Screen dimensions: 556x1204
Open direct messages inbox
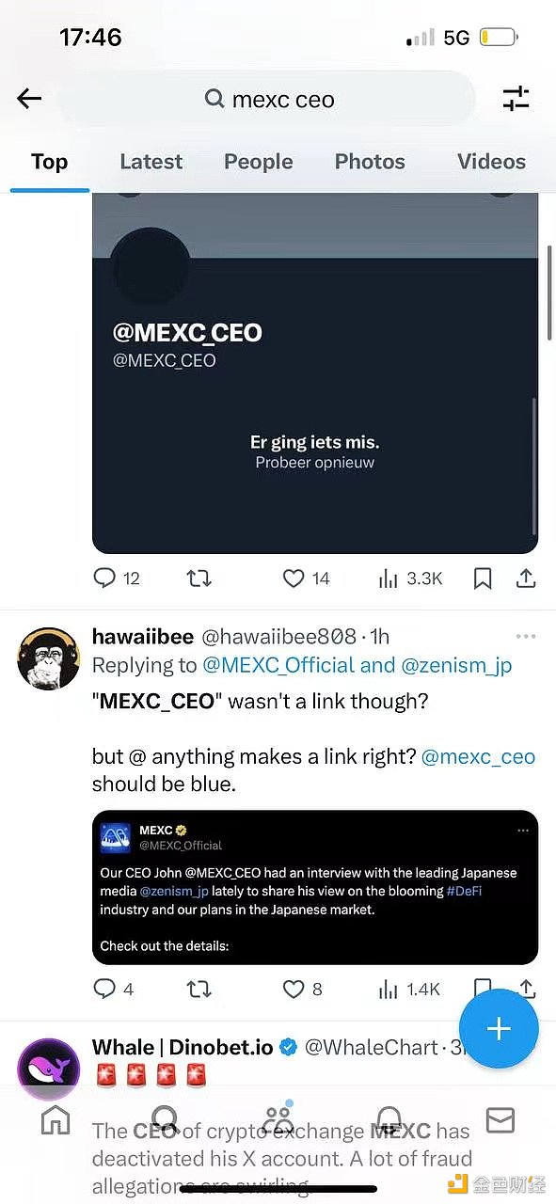tap(500, 1119)
